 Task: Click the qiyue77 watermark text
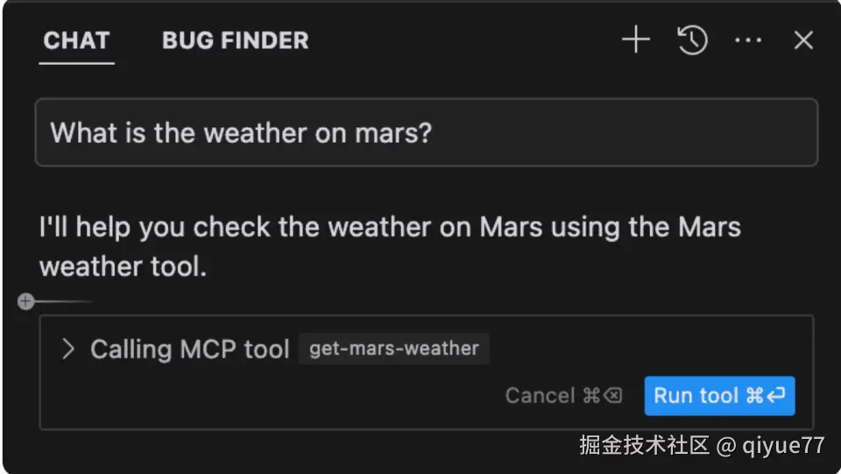tap(783, 445)
